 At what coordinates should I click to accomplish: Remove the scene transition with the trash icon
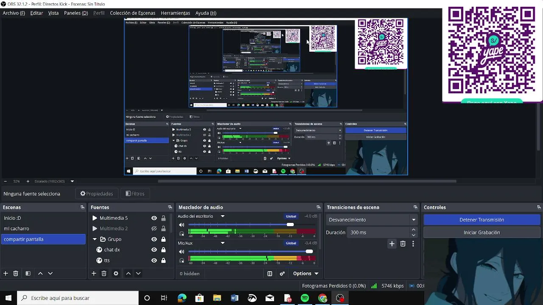tap(403, 244)
